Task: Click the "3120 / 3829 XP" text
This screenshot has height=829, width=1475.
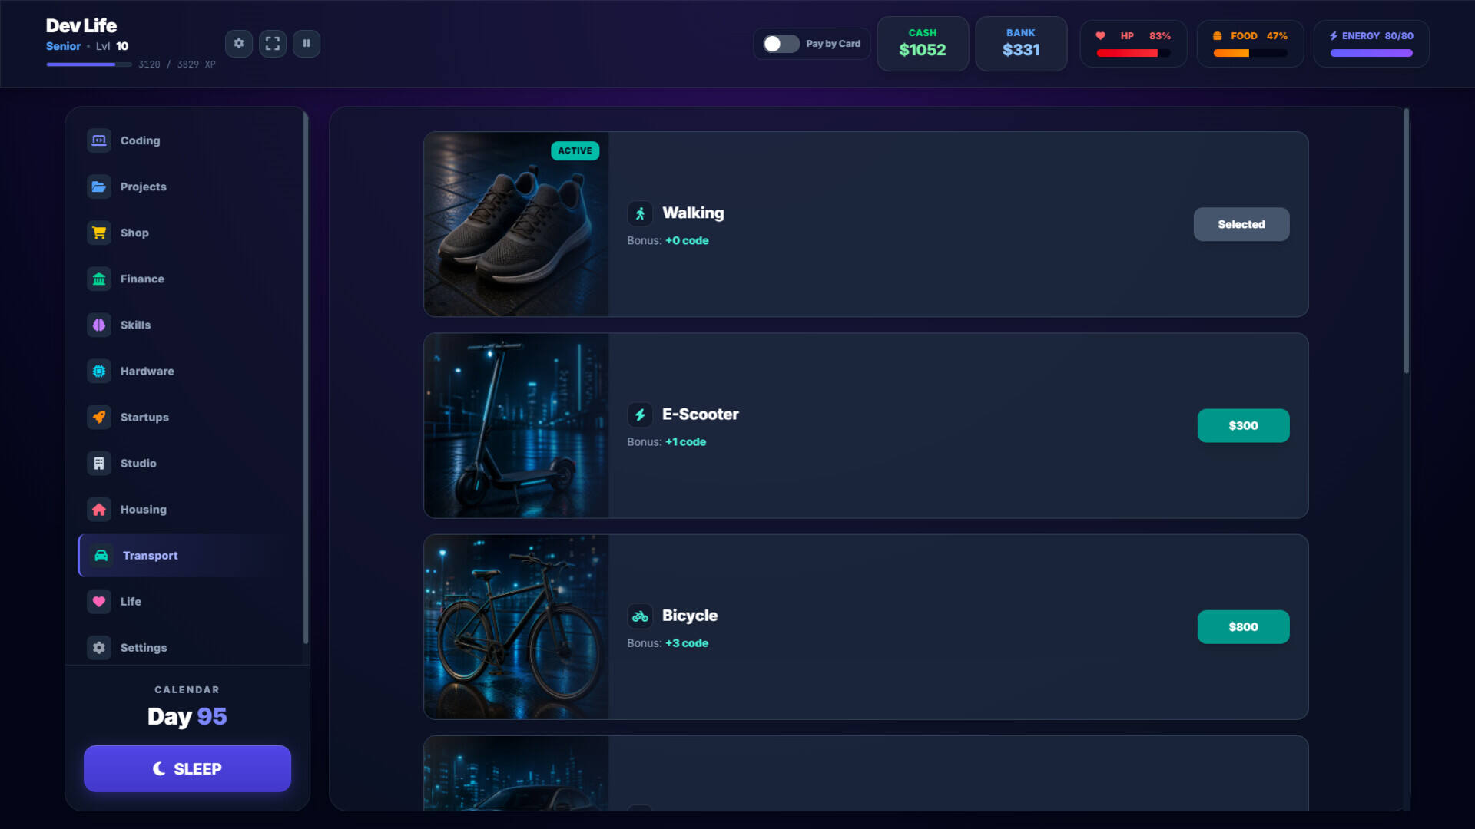Action: [177, 64]
